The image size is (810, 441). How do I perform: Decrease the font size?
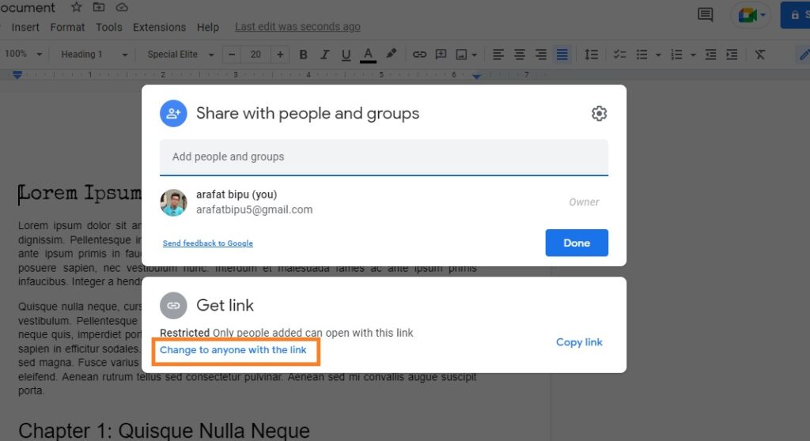(232, 55)
